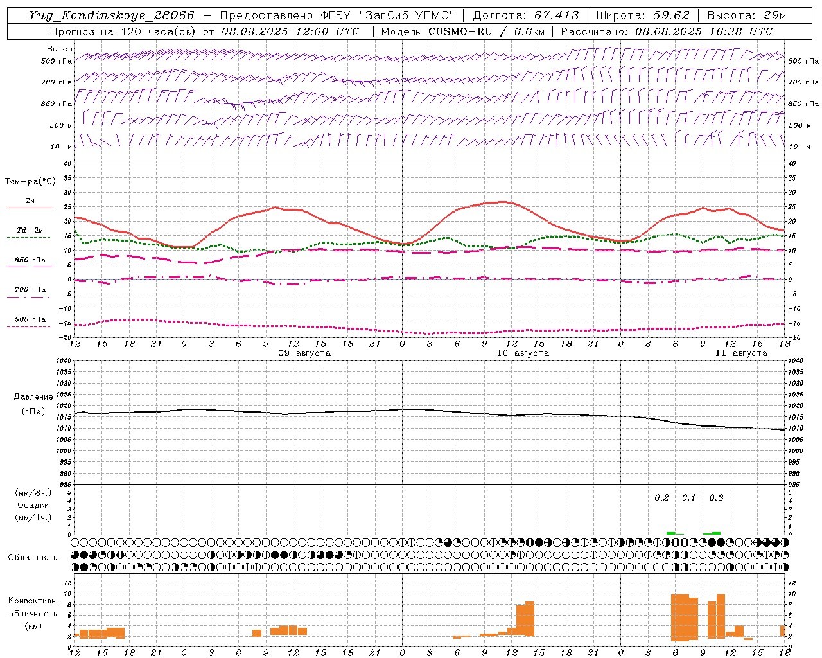Click the (мм/3ч.) precipitation unit label
The width and height of the screenshot is (822, 658).
click(33, 493)
